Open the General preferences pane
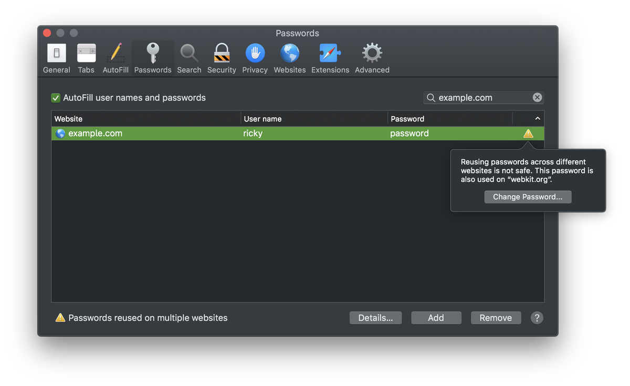630x386 pixels. [x=57, y=58]
